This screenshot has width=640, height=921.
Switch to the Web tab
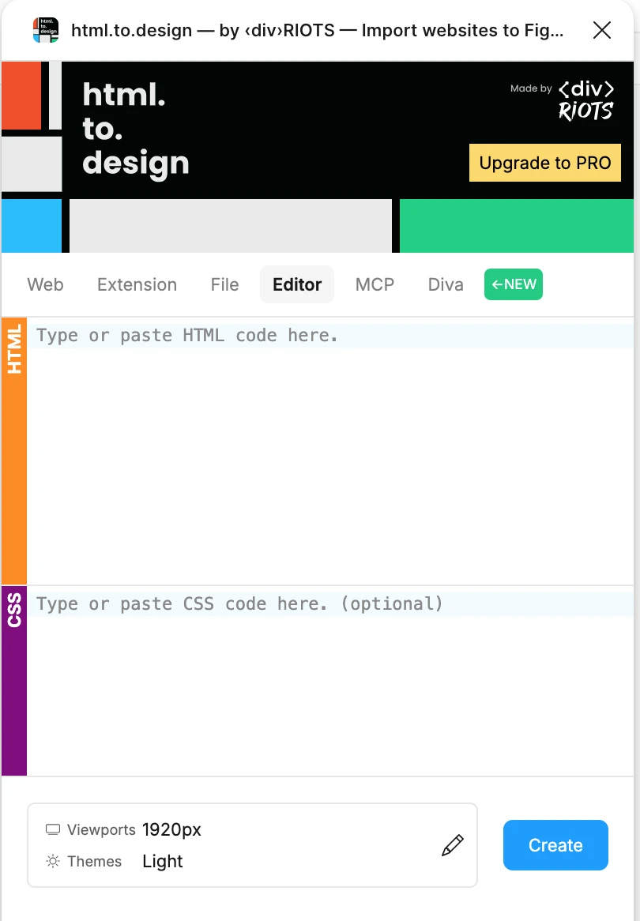tap(45, 284)
